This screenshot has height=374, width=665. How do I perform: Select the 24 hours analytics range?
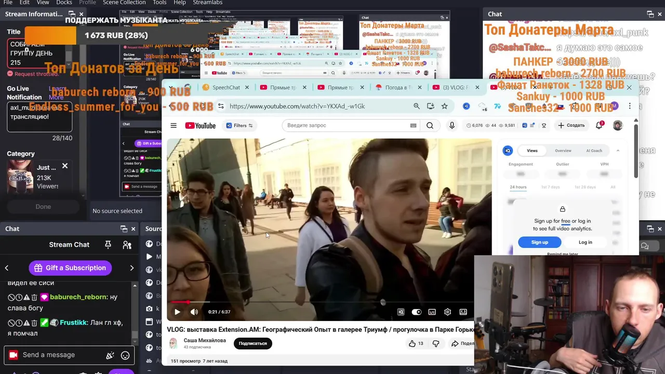click(518, 187)
